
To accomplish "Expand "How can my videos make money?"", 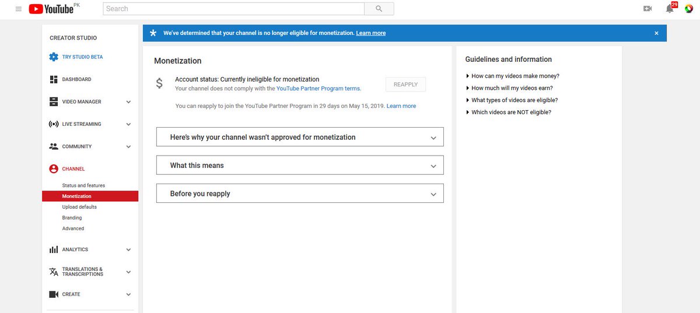I will [x=512, y=76].
